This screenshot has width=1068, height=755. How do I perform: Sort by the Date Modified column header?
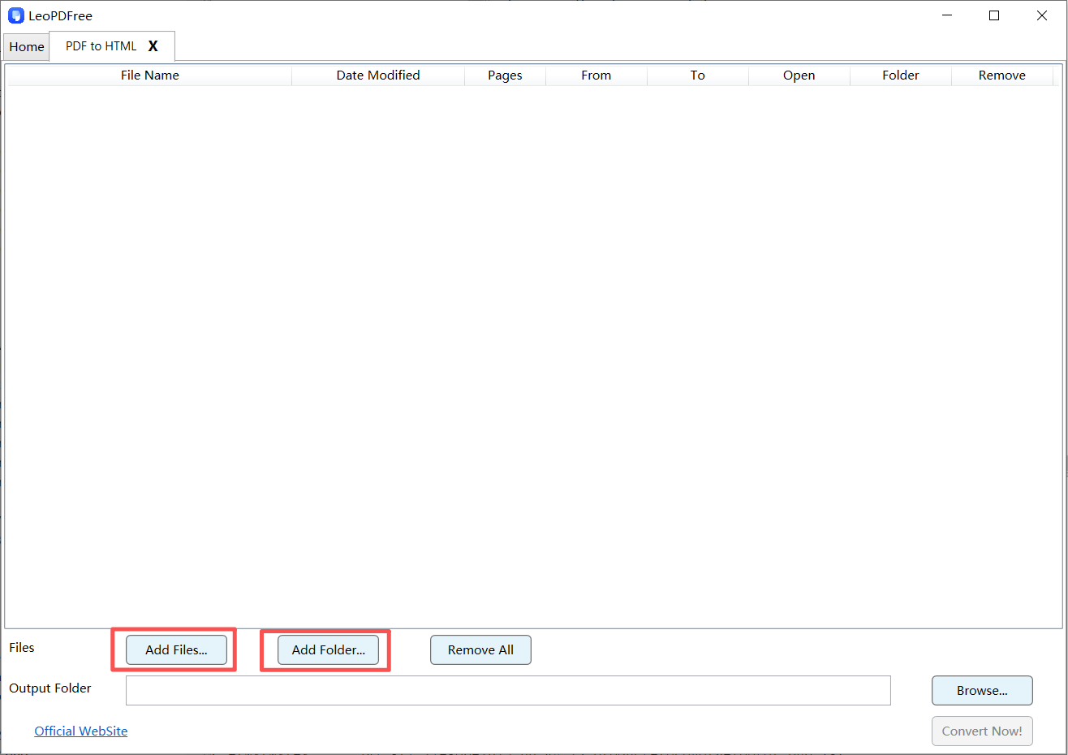click(x=377, y=75)
